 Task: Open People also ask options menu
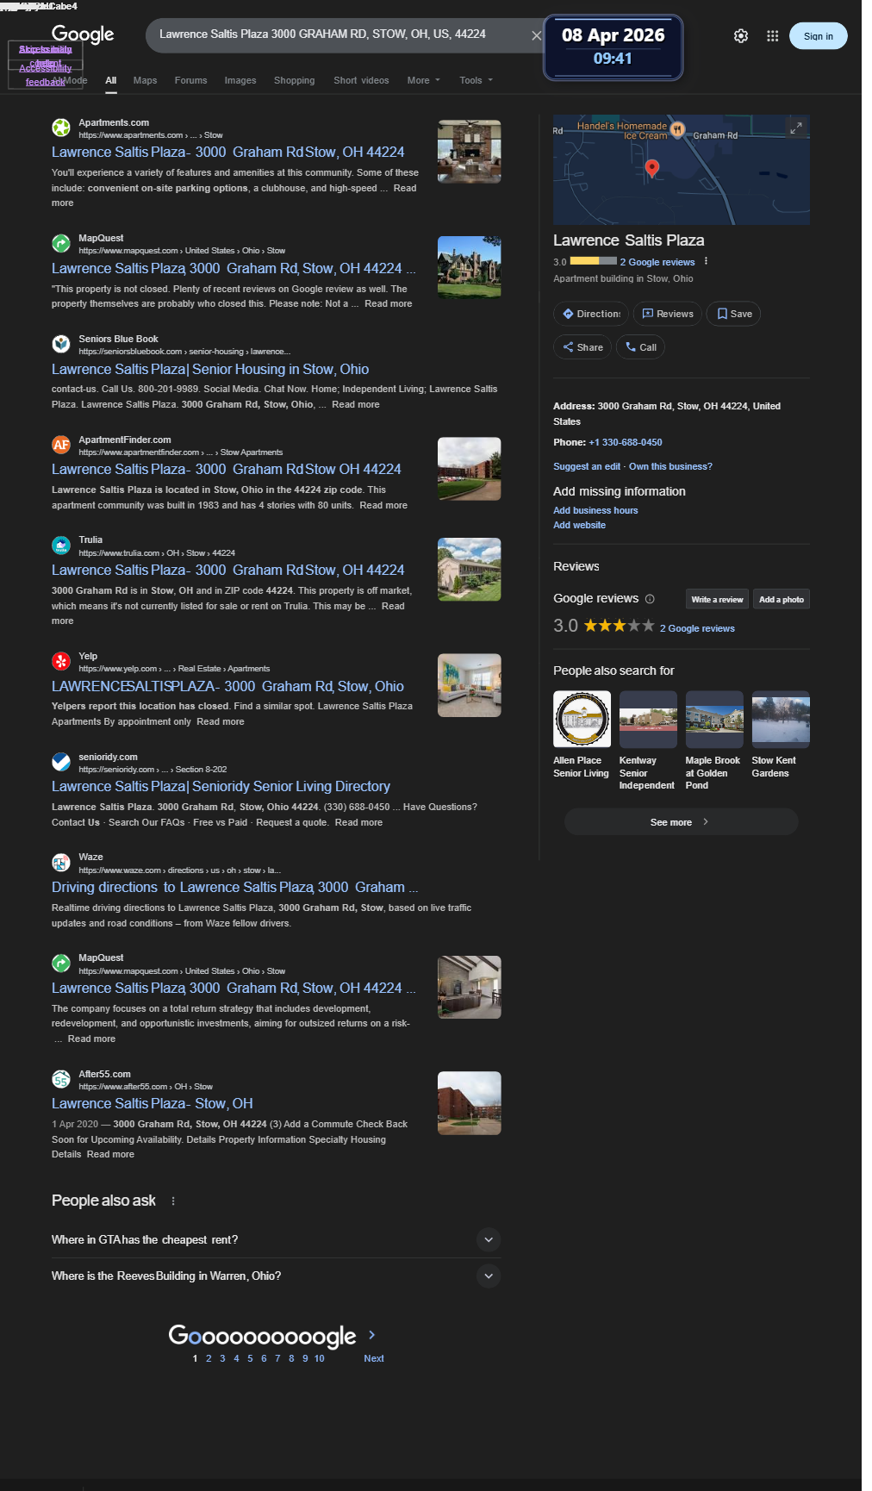click(x=173, y=1201)
